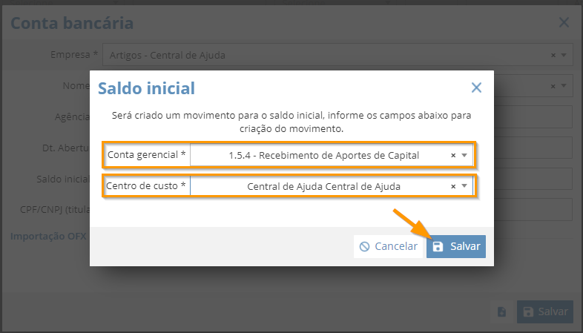The width and height of the screenshot is (583, 333).
Task: Click the Agência row input field
Action: (533, 116)
